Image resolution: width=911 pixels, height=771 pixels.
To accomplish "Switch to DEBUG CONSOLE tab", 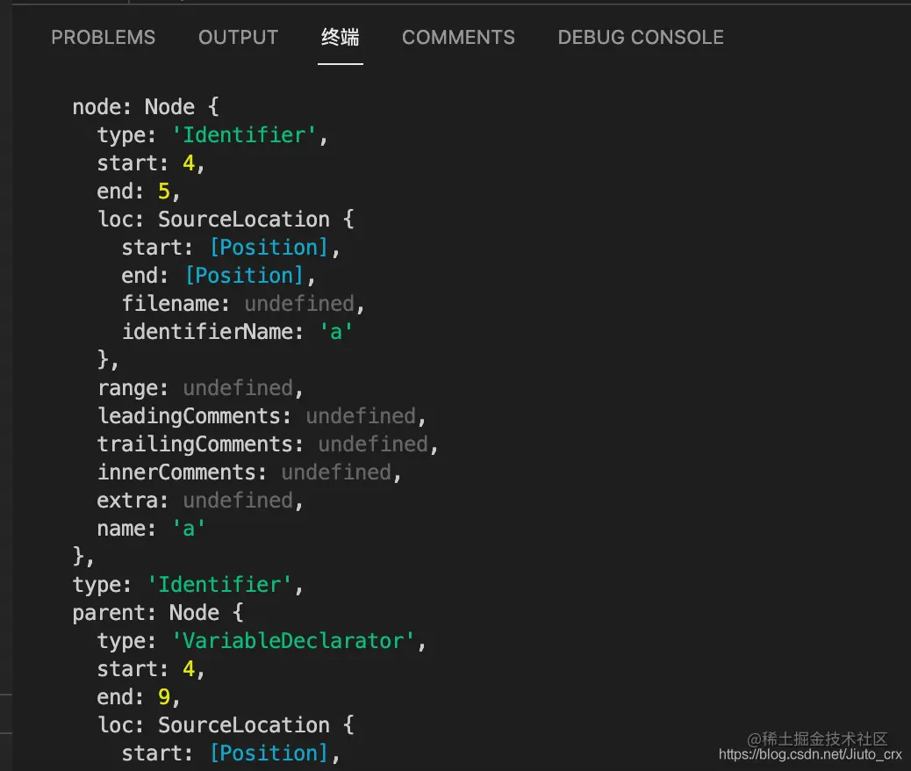I will pyautogui.click(x=641, y=37).
